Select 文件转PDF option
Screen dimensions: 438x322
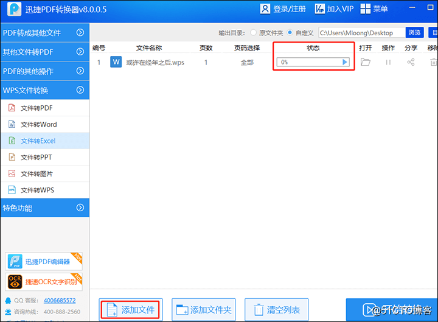click(x=44, y=108)
